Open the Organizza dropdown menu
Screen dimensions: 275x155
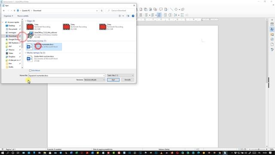pyautogui.click(x=8, y=16)
